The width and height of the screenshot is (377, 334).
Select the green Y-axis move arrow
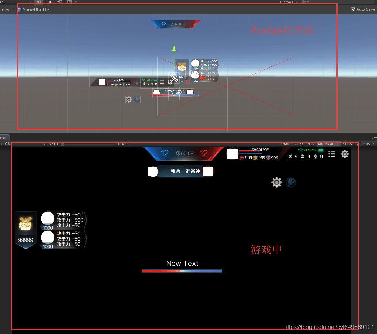click(174, 49)
